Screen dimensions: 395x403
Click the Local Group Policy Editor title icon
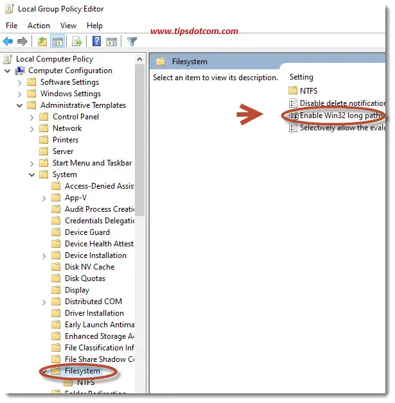point(10,9)
